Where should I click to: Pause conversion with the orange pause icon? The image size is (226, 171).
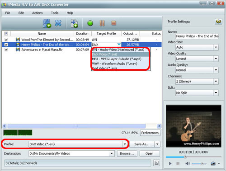click(102, 23)
